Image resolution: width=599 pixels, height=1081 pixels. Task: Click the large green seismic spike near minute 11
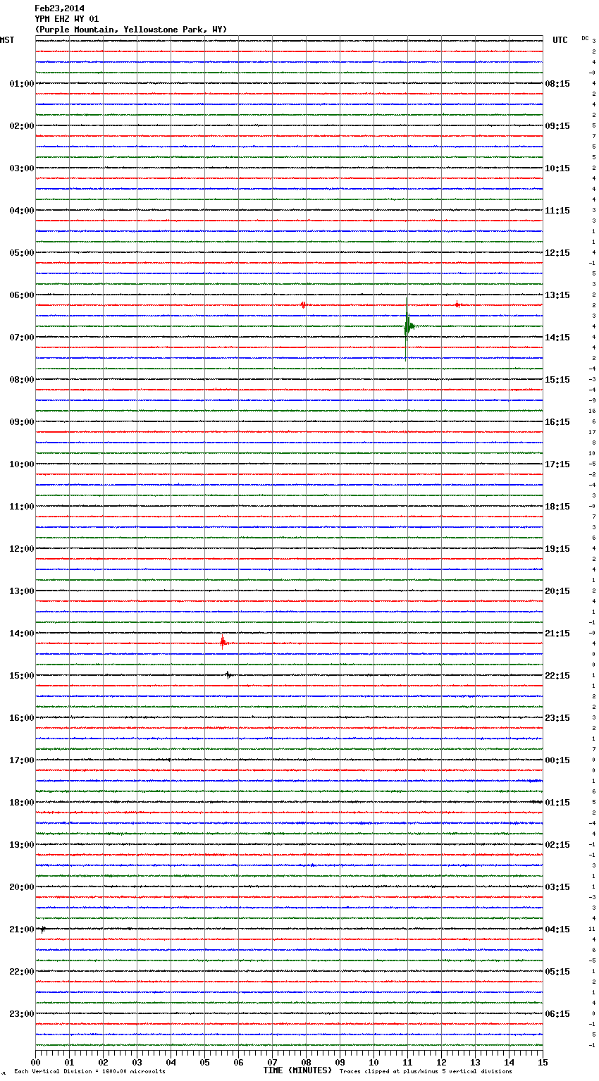coord(407,326)
